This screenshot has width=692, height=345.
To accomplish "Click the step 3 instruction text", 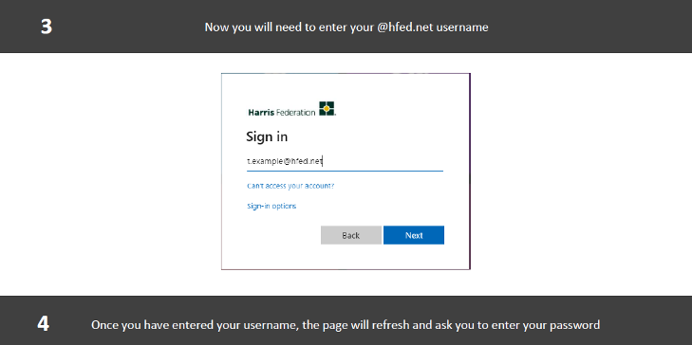I will (346, 27).
